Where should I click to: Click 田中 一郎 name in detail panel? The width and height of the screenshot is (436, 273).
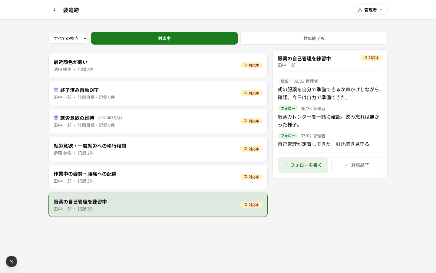(286, 65)
